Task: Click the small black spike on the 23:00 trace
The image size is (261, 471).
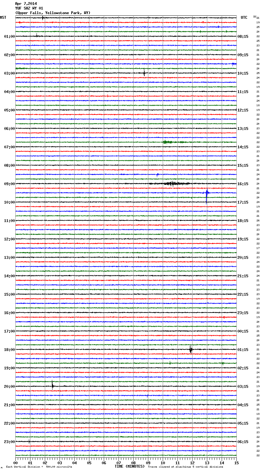Action: (x=29, y=442)
